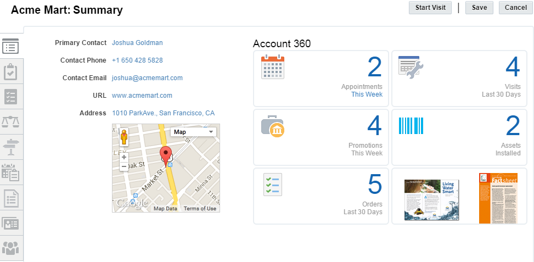Open the clipboard checkmark sidebar tab
Viewport: 534px width, 262px height.
10,71
